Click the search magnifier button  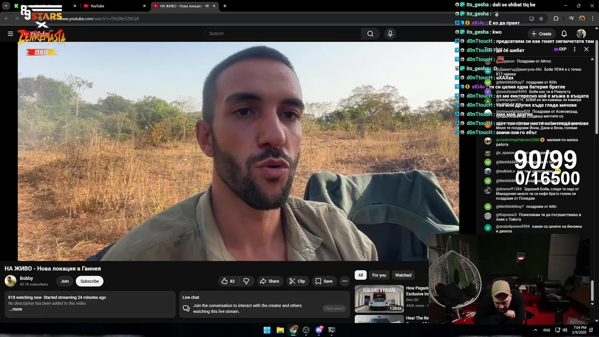click(x=370, y=34)
